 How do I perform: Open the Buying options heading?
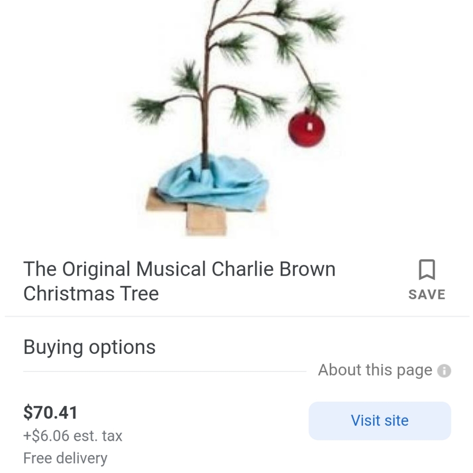coord(89,347)
